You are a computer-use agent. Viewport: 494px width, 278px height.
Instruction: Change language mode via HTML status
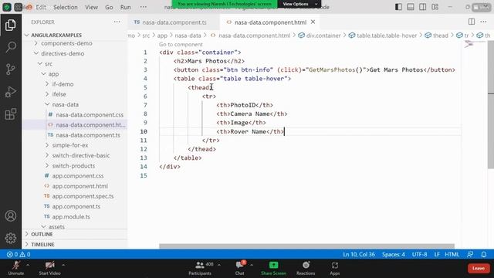452,254
